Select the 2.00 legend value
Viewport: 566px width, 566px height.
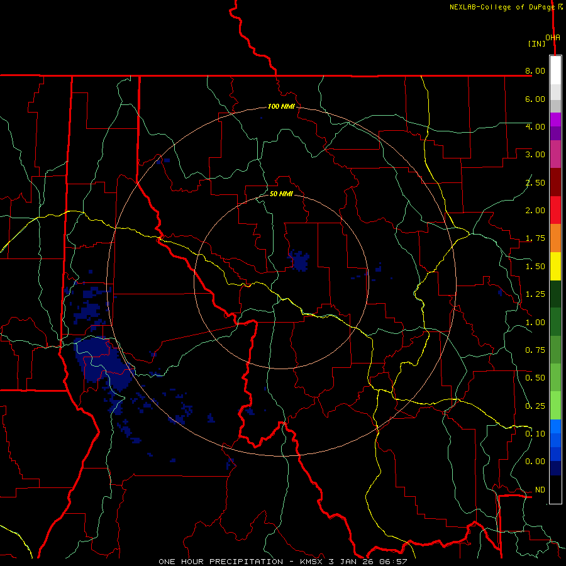pyautogui.click(x=535, y=211)
